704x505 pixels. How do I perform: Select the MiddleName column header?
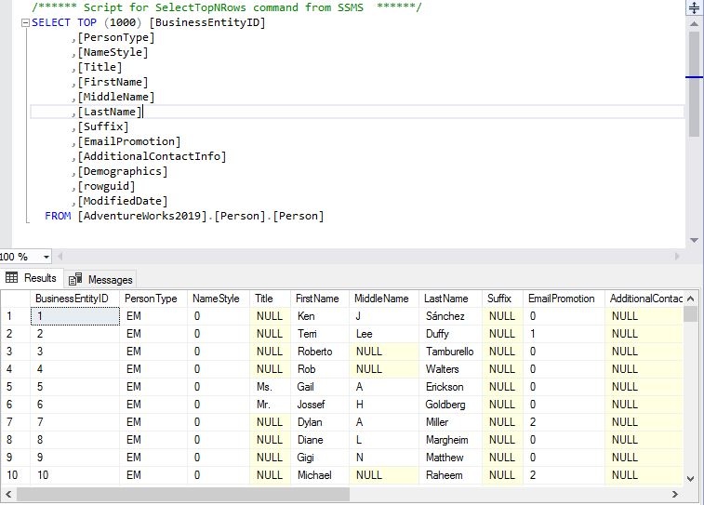point(384,299)
